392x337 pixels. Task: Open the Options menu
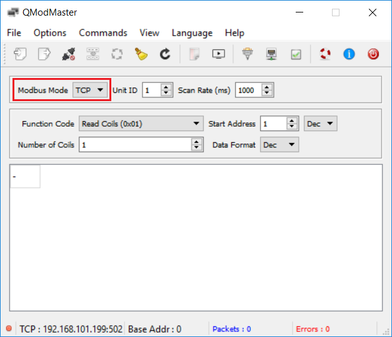click(50, 32)
